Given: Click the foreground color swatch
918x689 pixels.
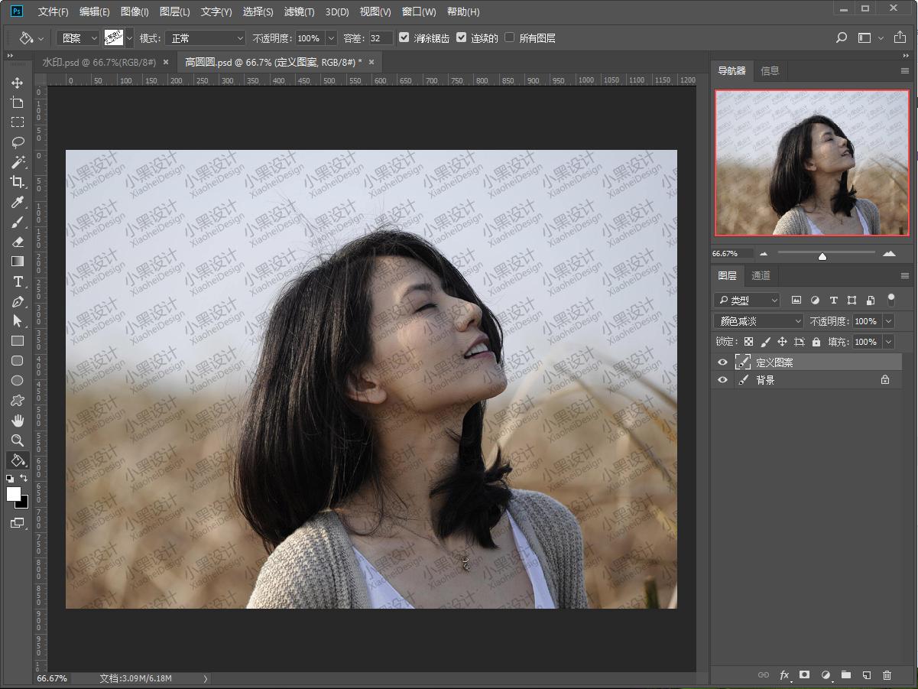Looking at the screenshot, I should point(14,494).
